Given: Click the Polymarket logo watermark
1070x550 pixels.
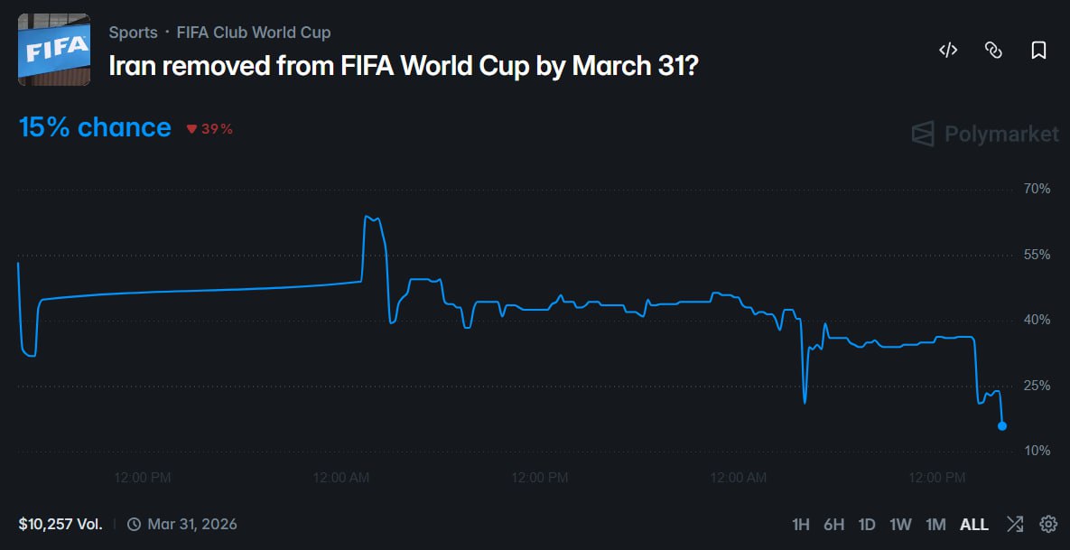Looking at the screenshot, I should click(985, 135).
